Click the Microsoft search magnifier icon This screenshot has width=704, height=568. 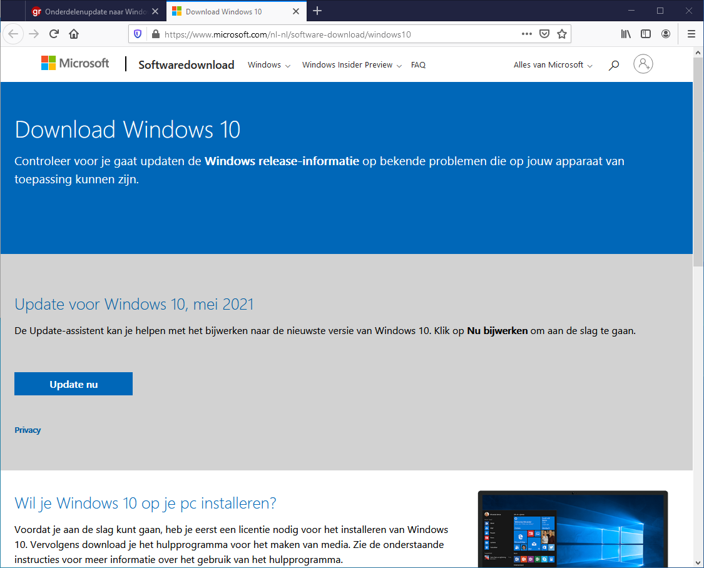(614, 65)
